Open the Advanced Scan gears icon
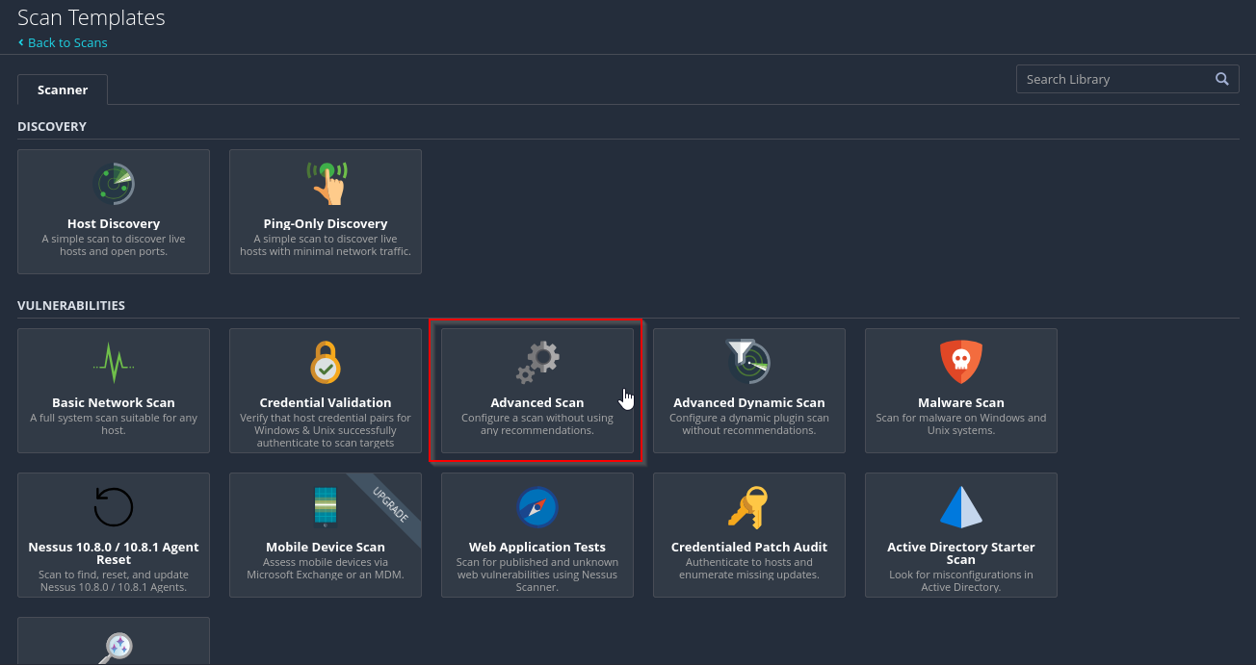The width and height of the screenshot is (1256, 665). click(537, 363)
